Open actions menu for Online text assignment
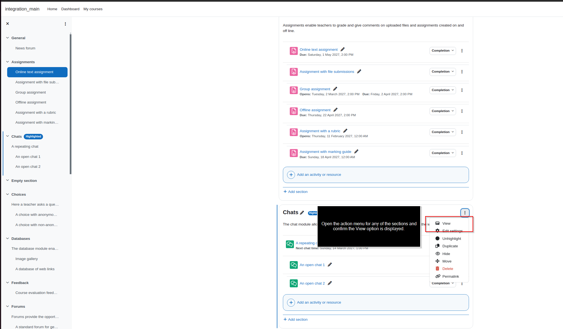563x329 pixels. pos(462,51)
